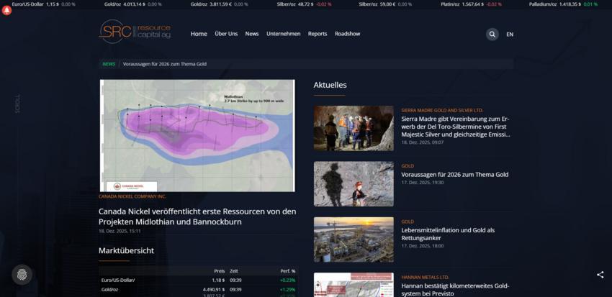Click the fingerprint privacy settings icon

[22, 275]
